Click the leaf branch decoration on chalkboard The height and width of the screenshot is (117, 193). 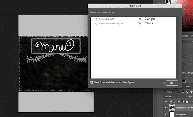click(57, 58)
